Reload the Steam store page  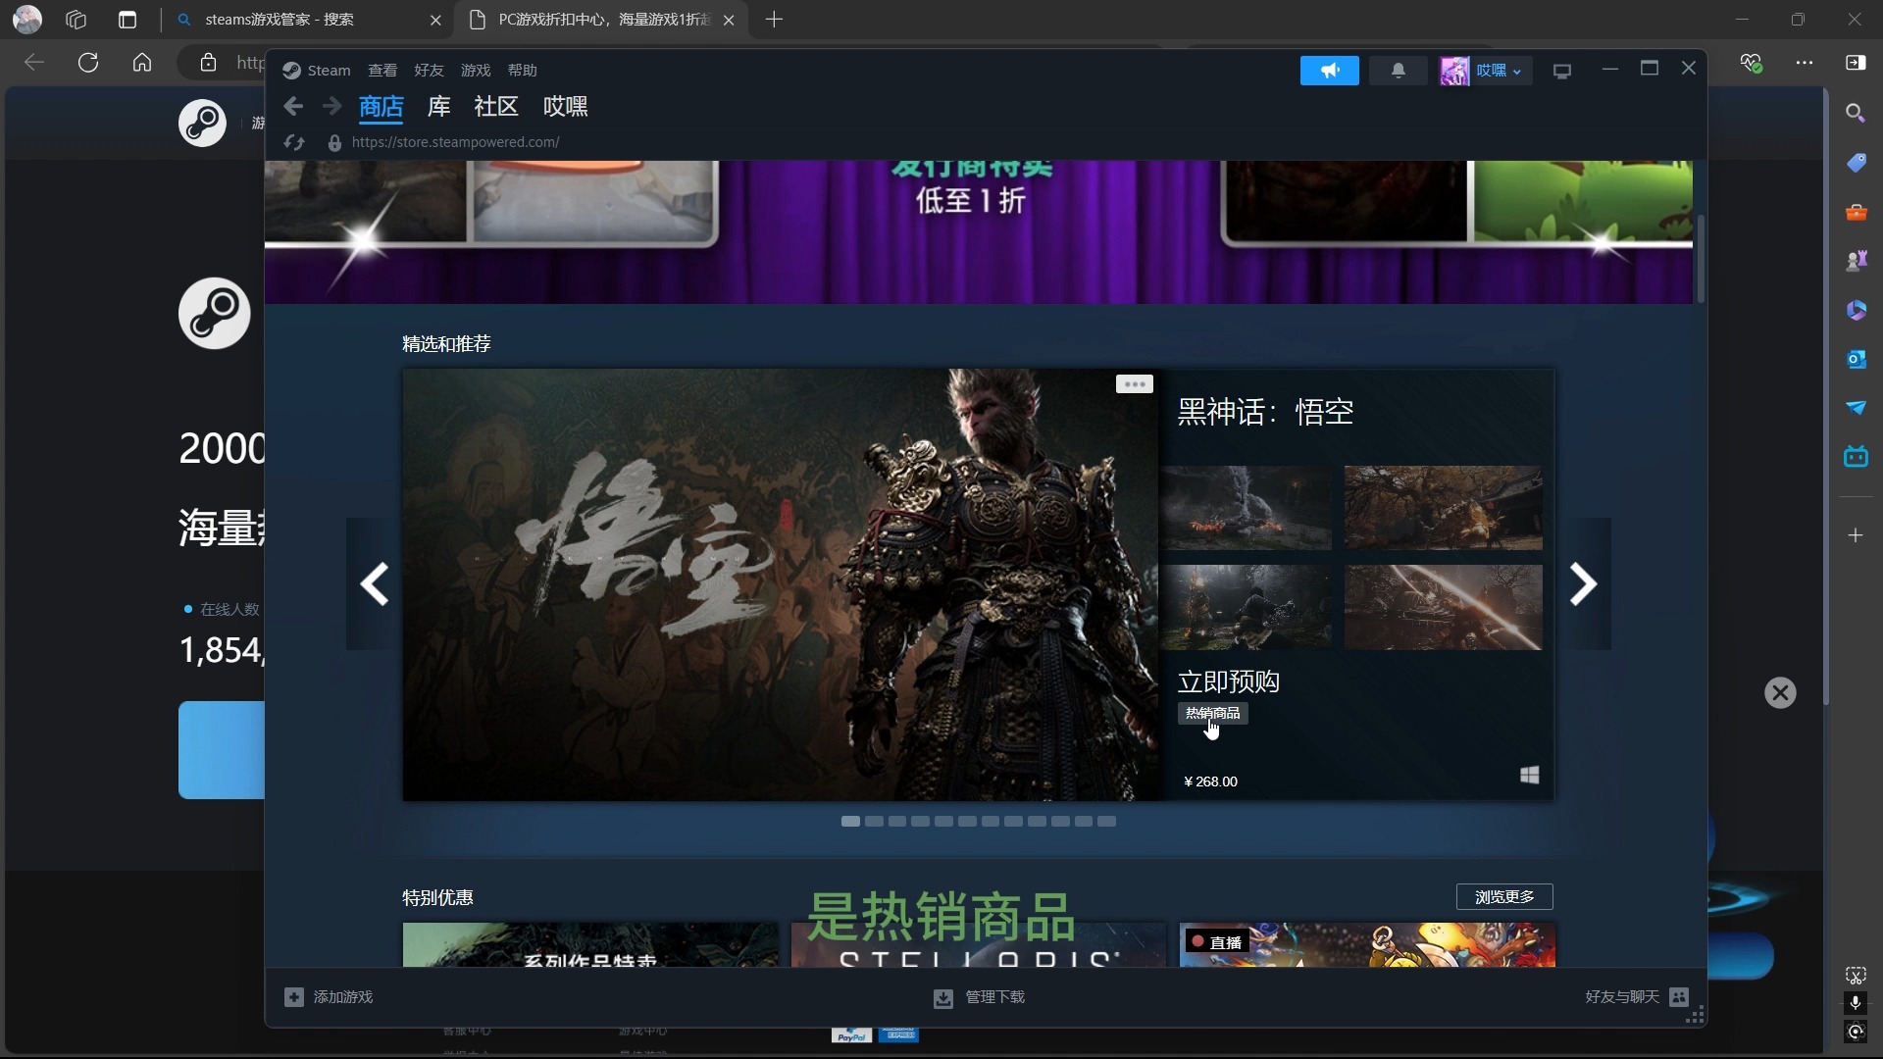point(294,142)
